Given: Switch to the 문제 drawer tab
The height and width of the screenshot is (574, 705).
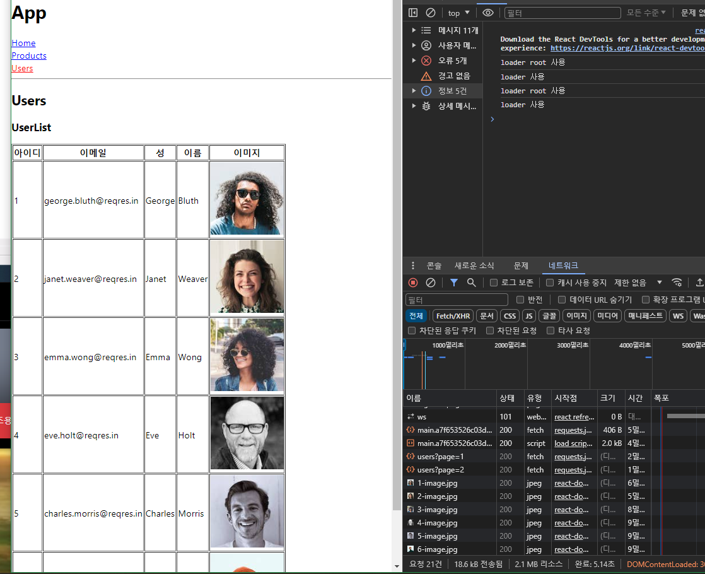Looking at the screenshot, I should click(x=521, y=266).
